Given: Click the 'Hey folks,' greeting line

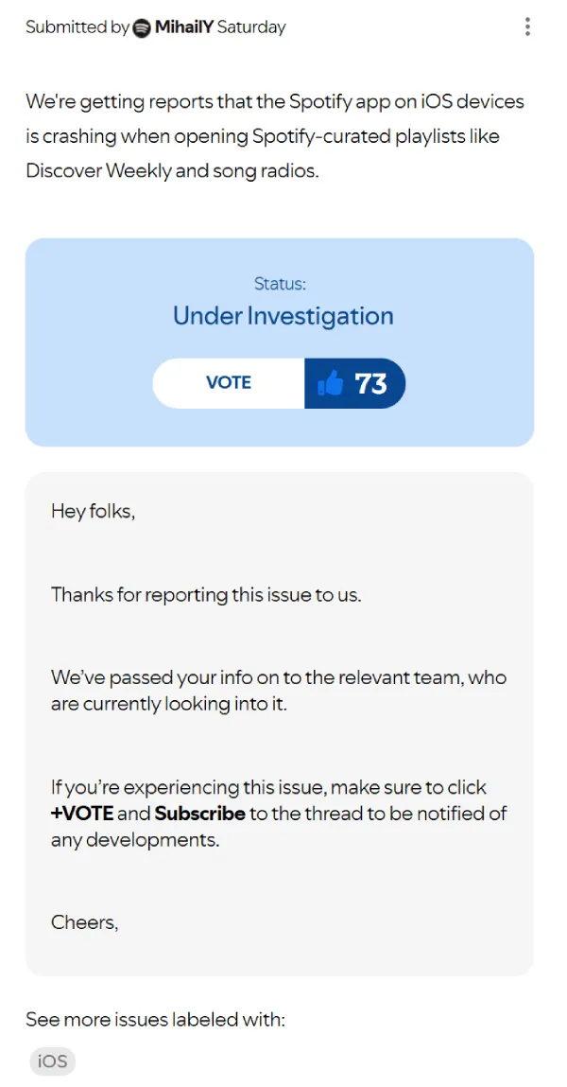Looking at the screenshot, I should point(93,512).
